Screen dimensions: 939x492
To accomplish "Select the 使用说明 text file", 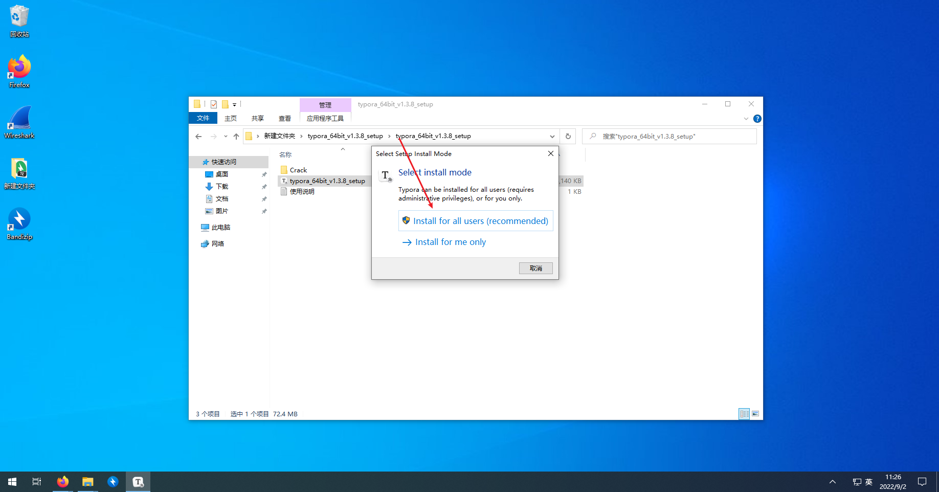I will 302,192.
